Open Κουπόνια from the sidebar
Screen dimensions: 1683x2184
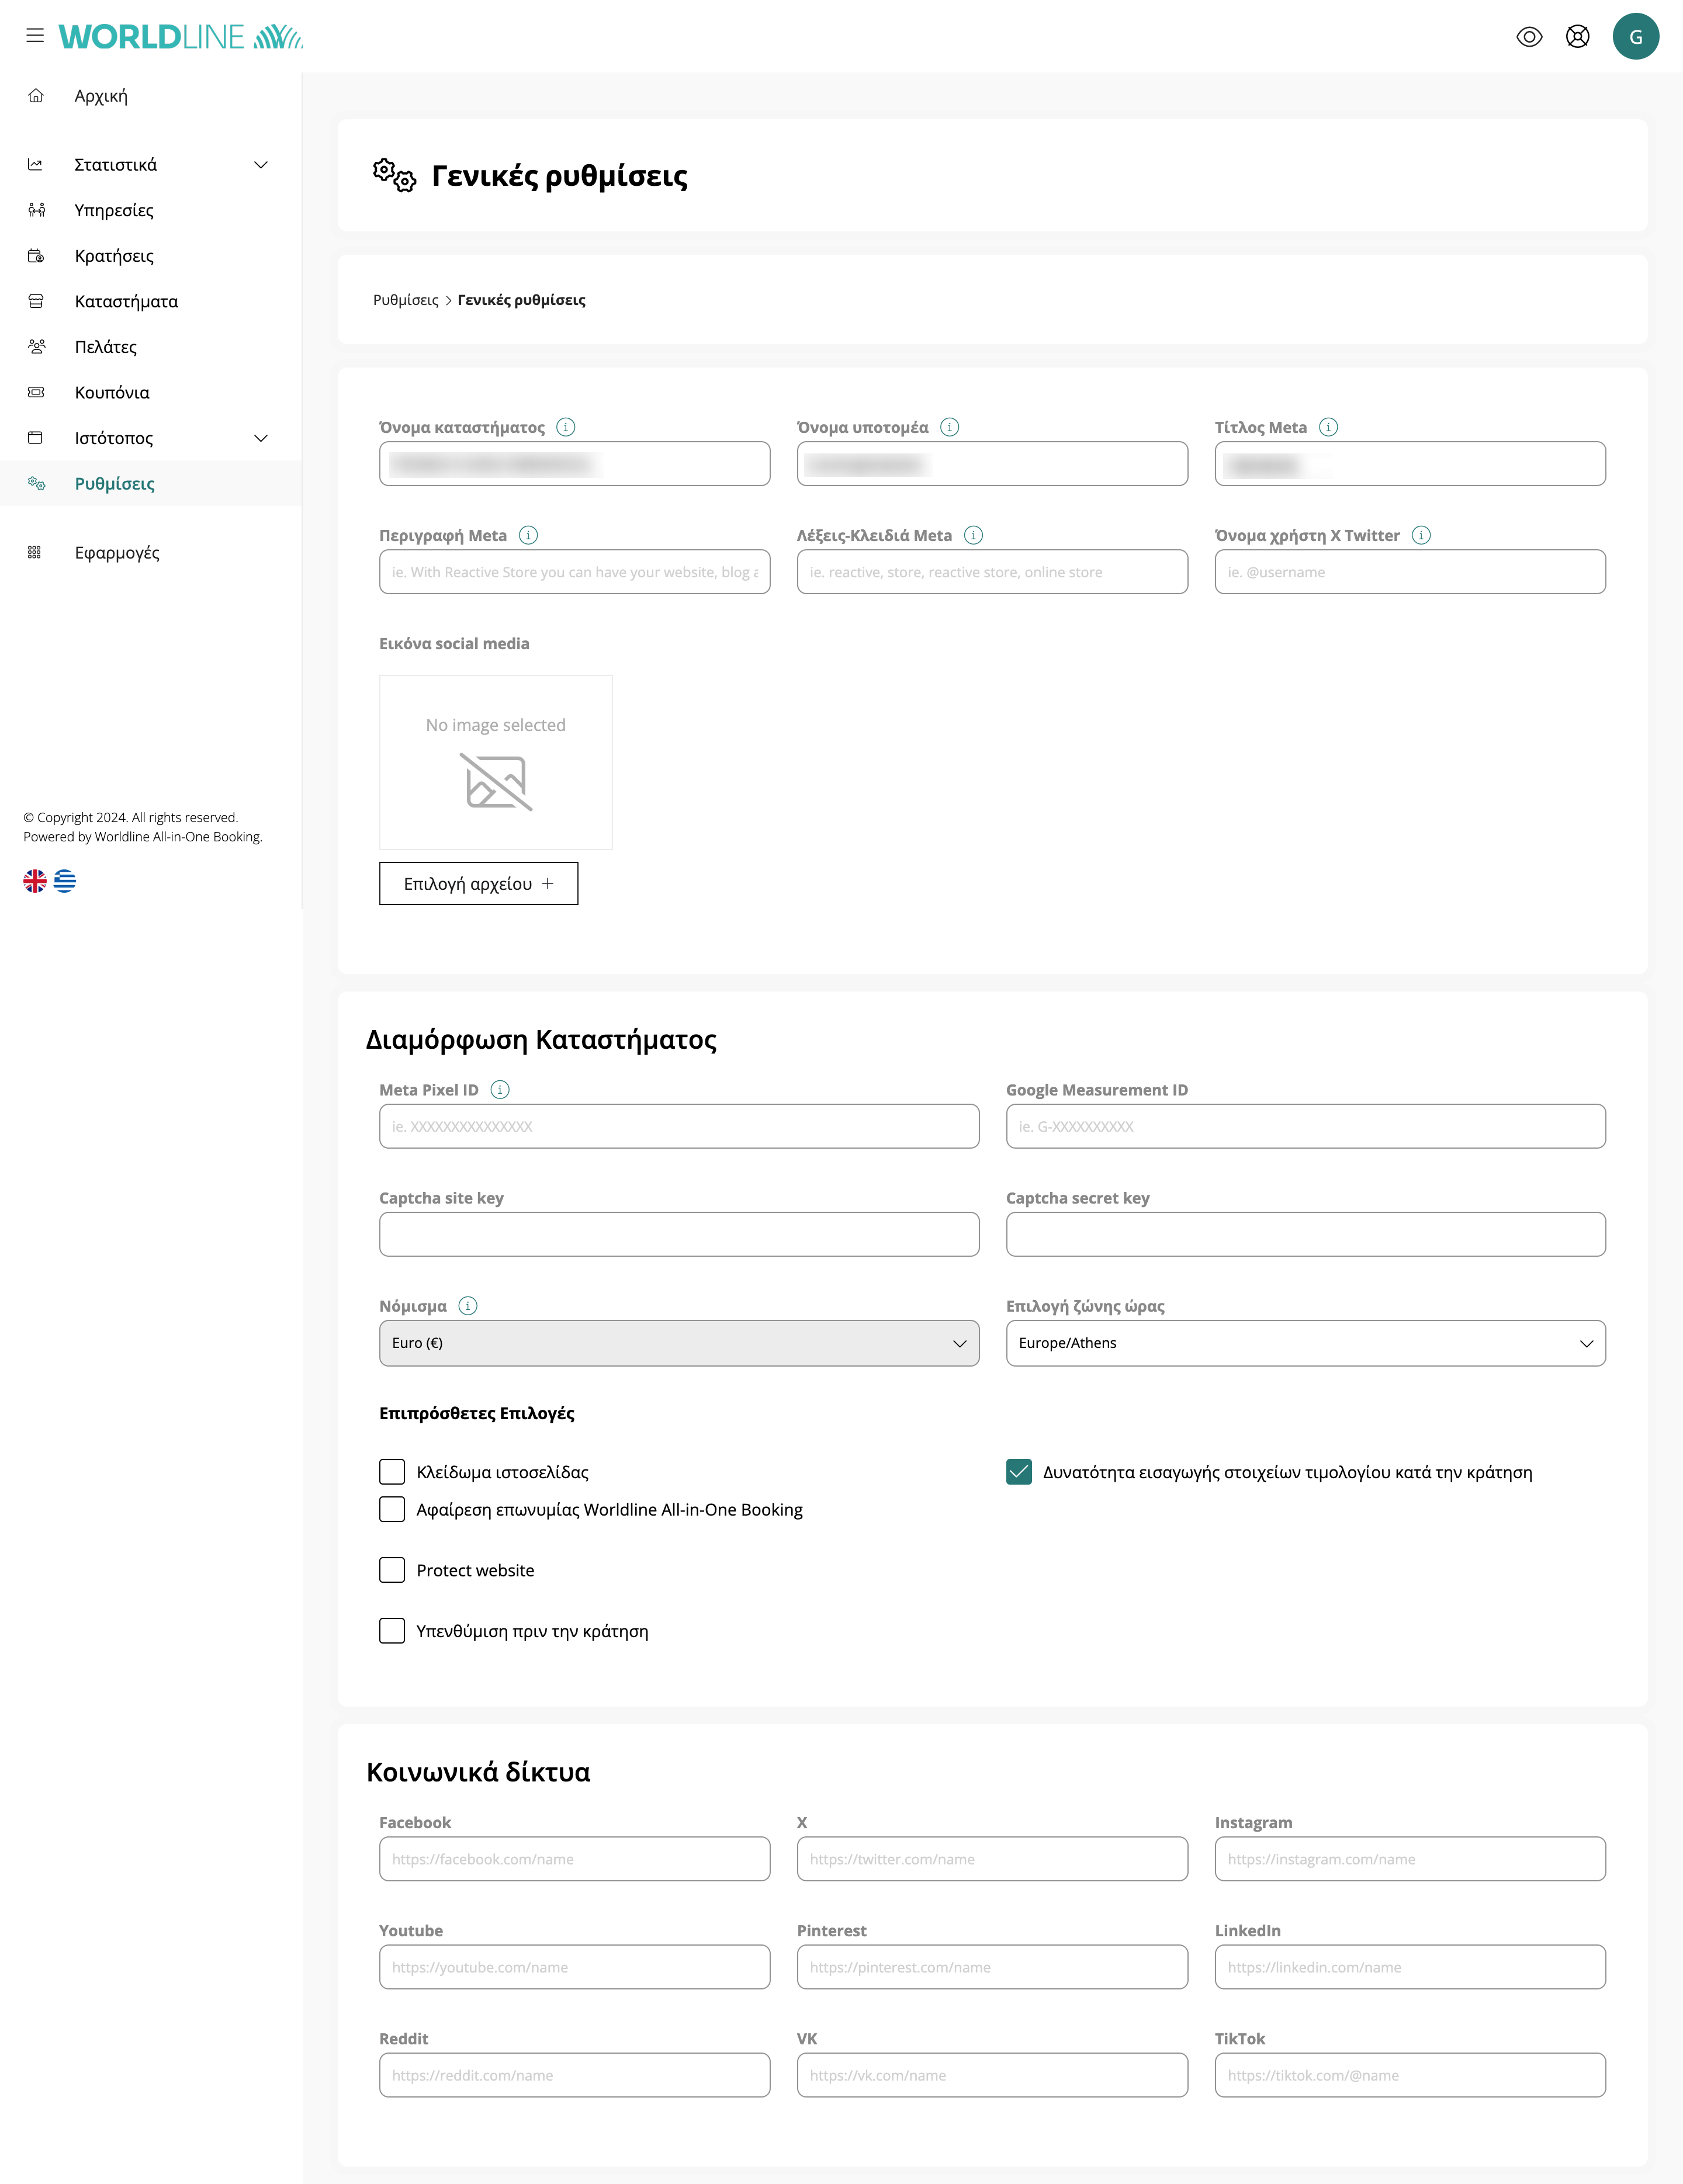112,393
